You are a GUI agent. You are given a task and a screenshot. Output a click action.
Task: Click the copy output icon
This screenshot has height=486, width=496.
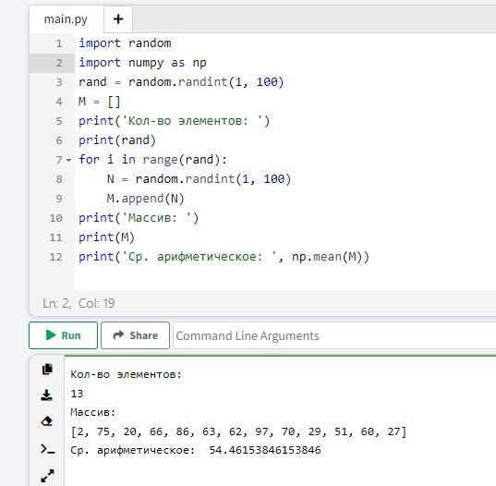click(47, 369)
